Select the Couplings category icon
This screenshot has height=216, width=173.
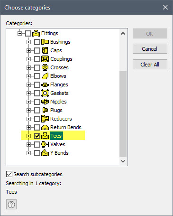[45, 59]
